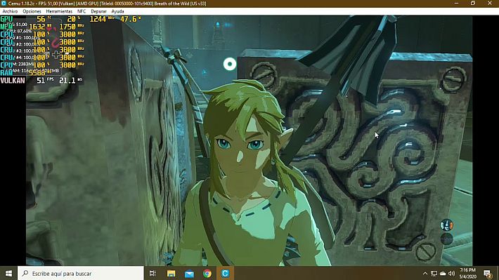Open the volume speaker icon
499x280 pixels.
[451, 273]
